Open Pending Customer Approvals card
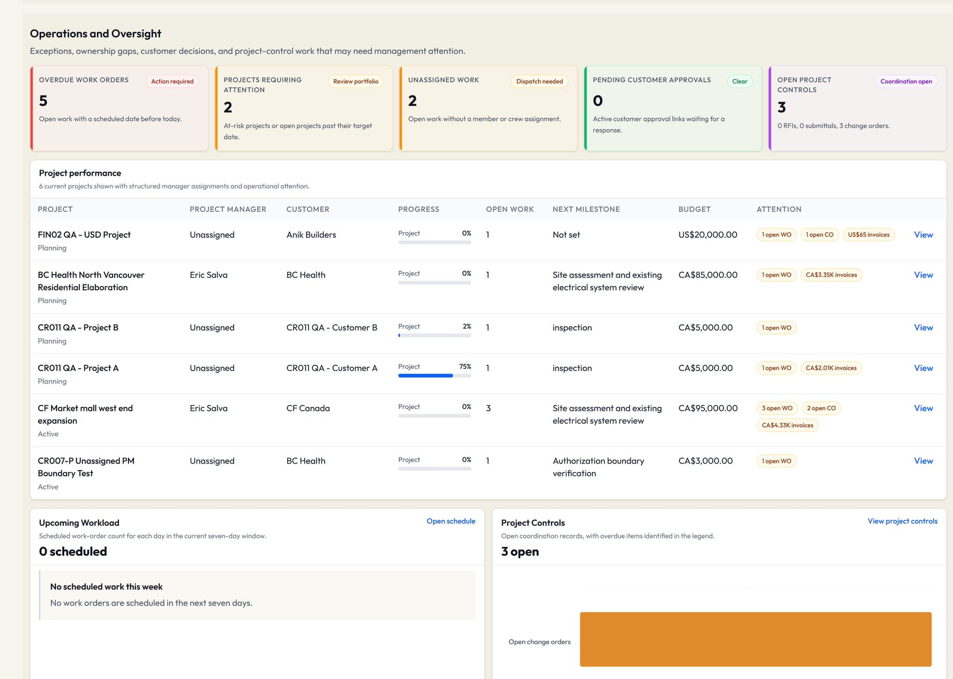The height and width of the screenshot is (679, 953). click(x=673, y=108)
